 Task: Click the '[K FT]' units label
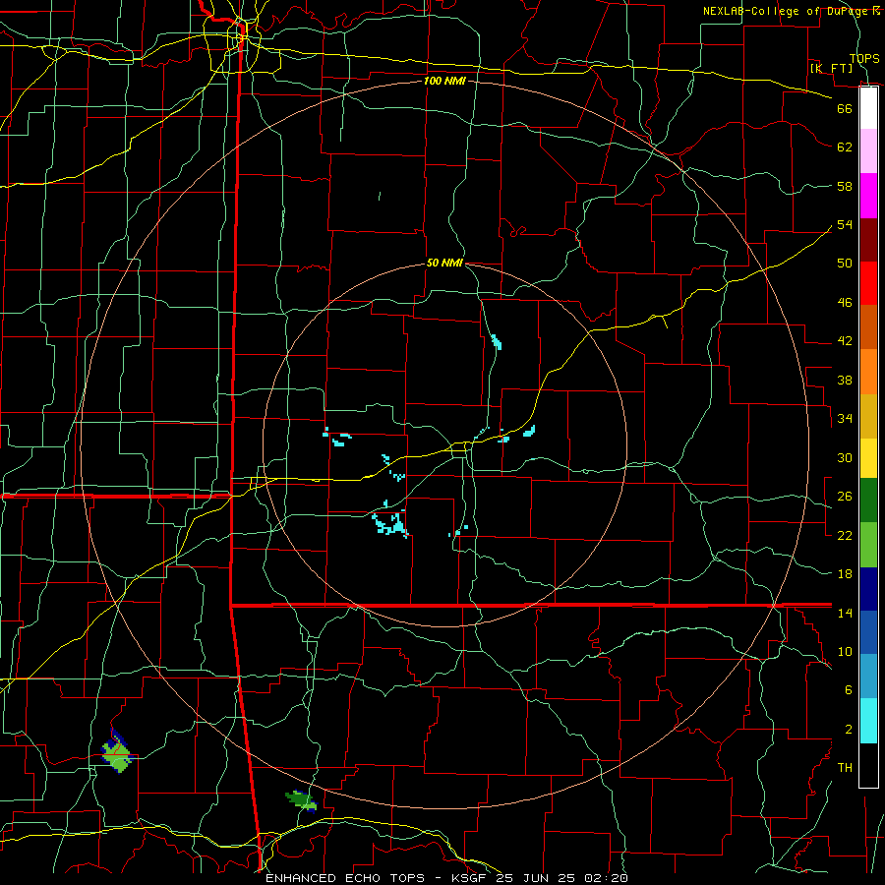pos(831,69)
